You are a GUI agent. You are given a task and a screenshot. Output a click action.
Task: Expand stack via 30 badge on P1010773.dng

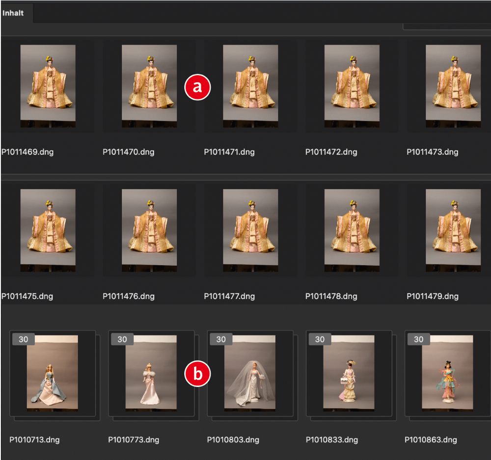122,339
